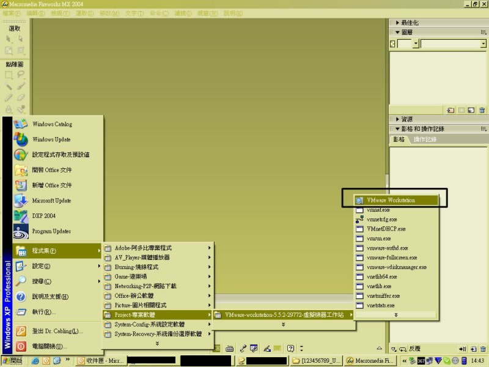
Task: Open Picture-圖片相關程式 folder
Action: [x=158, y=305]
